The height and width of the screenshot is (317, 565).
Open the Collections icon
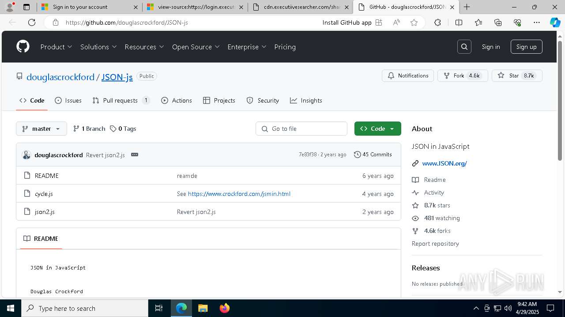pyautogui.click(x=498, y=22)
